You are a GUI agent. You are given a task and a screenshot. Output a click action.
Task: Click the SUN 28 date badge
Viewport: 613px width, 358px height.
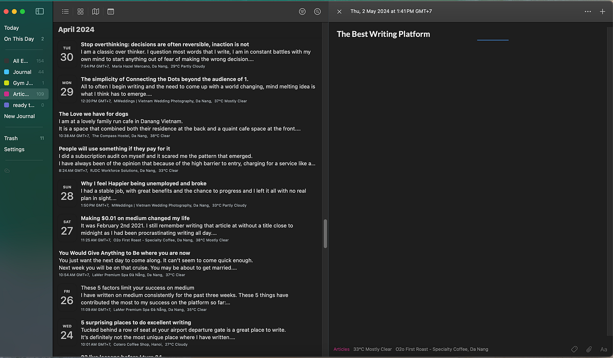pyautogui.click(x=67, y=193)
